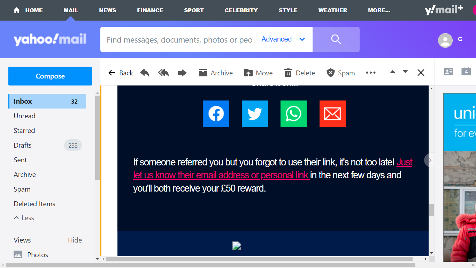This screenshot has height=268, width=476.
Task: Open the Move menu in the toolbar
Action: pyautogui.click(x=258, y=73)
